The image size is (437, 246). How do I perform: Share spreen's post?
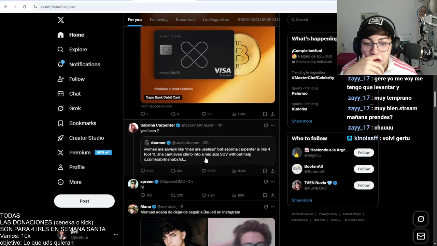(x=272, y=195)
